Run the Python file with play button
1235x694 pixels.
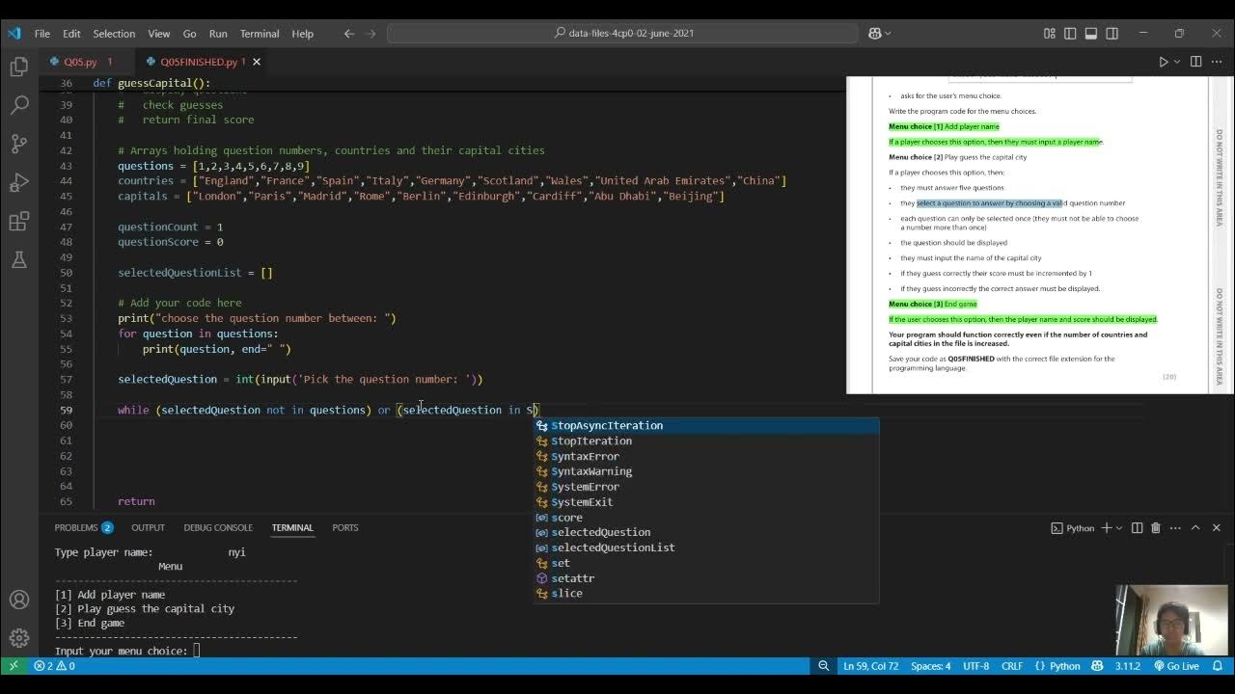click(x=1164, y=62)
